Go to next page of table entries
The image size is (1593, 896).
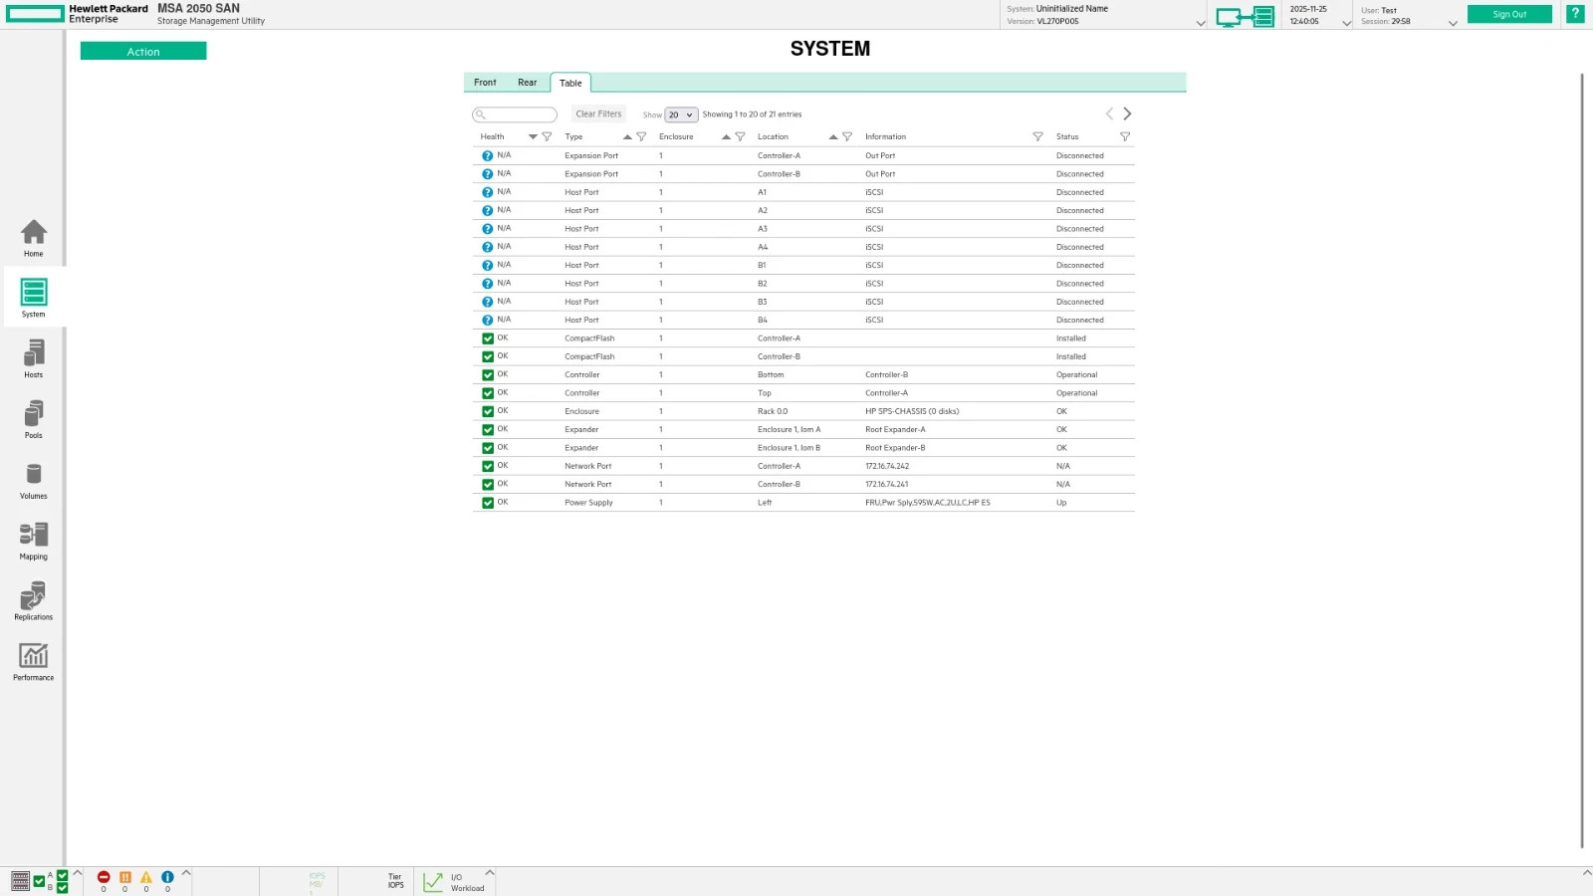pyautogui.click(x=1127, y=114)
